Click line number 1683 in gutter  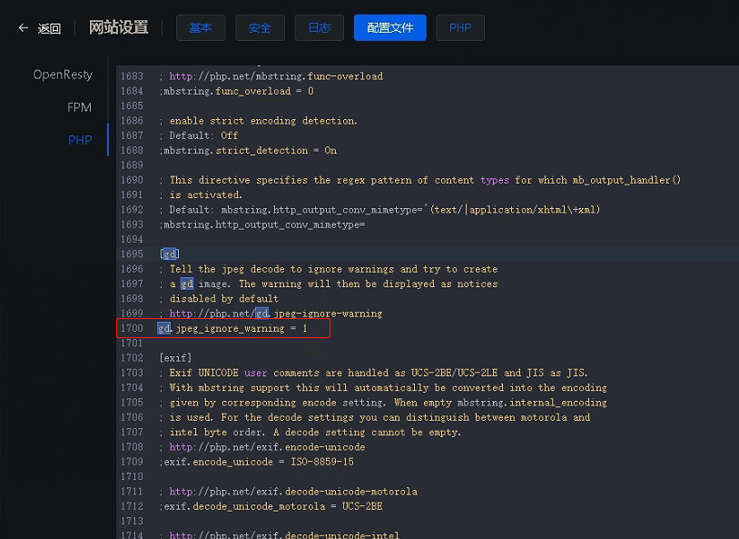coord(132,76)
